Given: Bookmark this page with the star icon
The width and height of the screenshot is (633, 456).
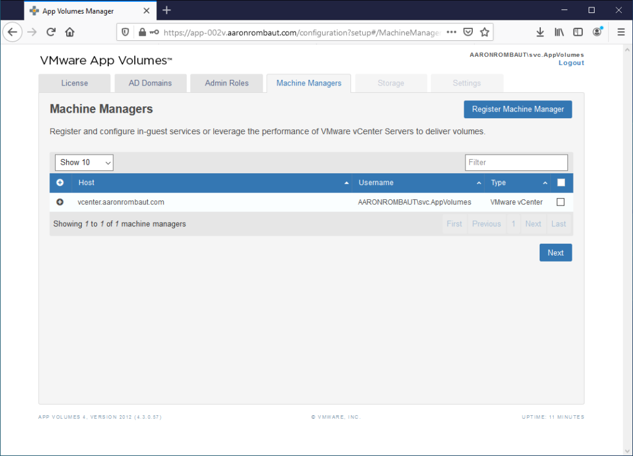Looking at the screenshot, I should point(485,32).
